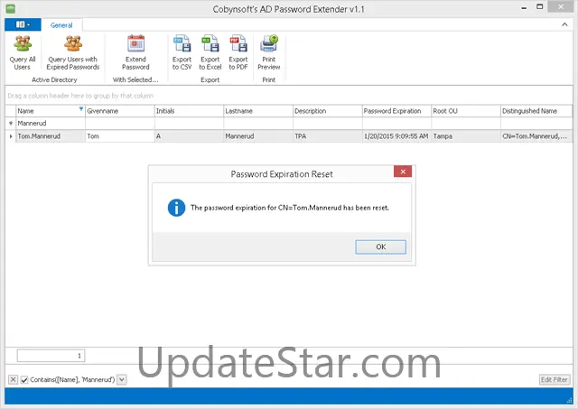This screenshot has width=578, height=409.
Task: Click the CN=Tom.Mannerud distinguished name cell
Action: 536,136
